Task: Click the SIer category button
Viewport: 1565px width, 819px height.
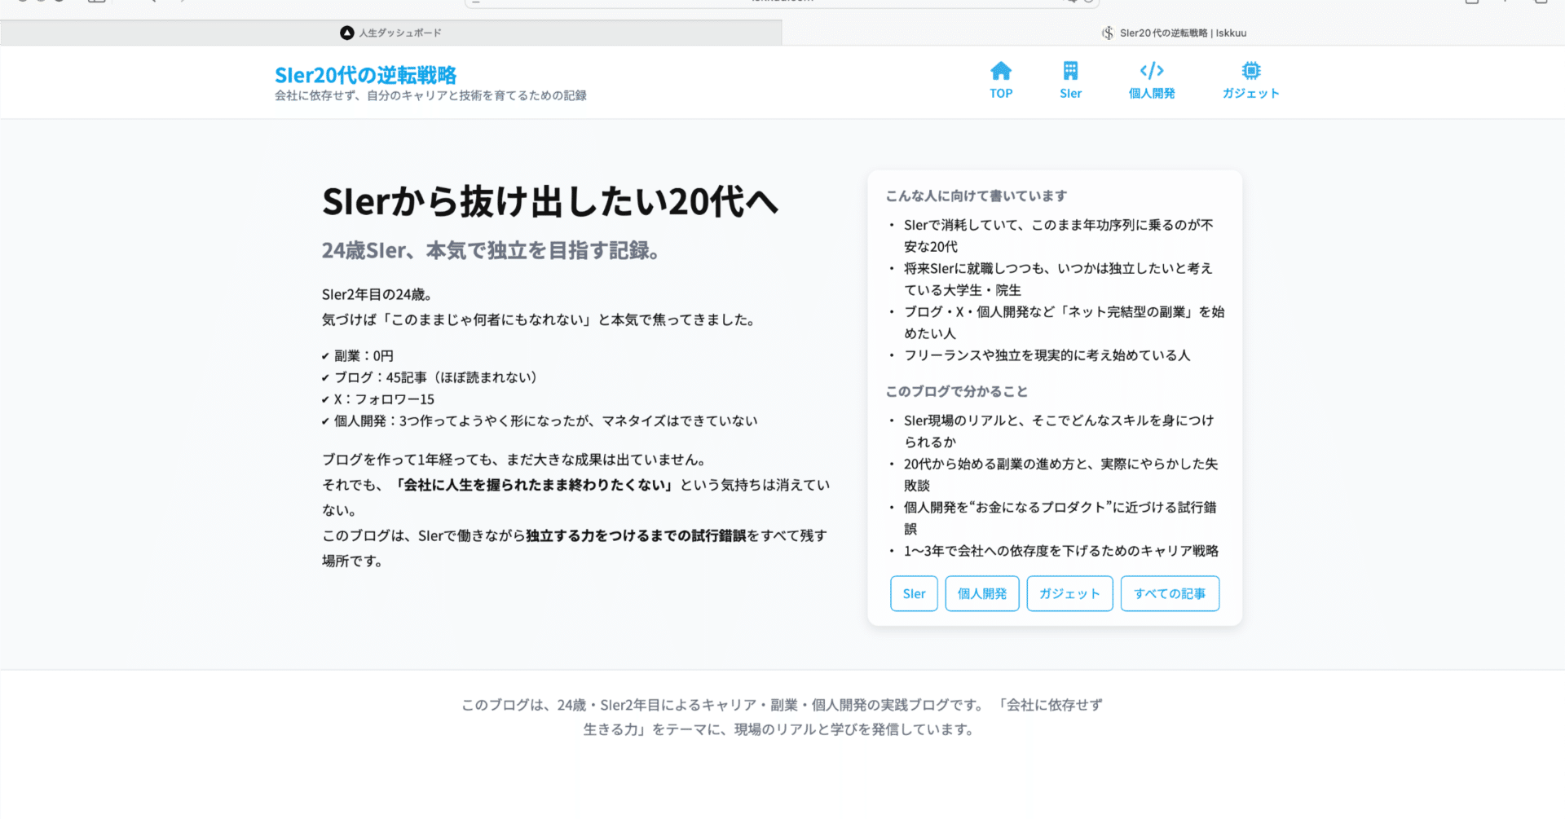Action: [914, 593]
